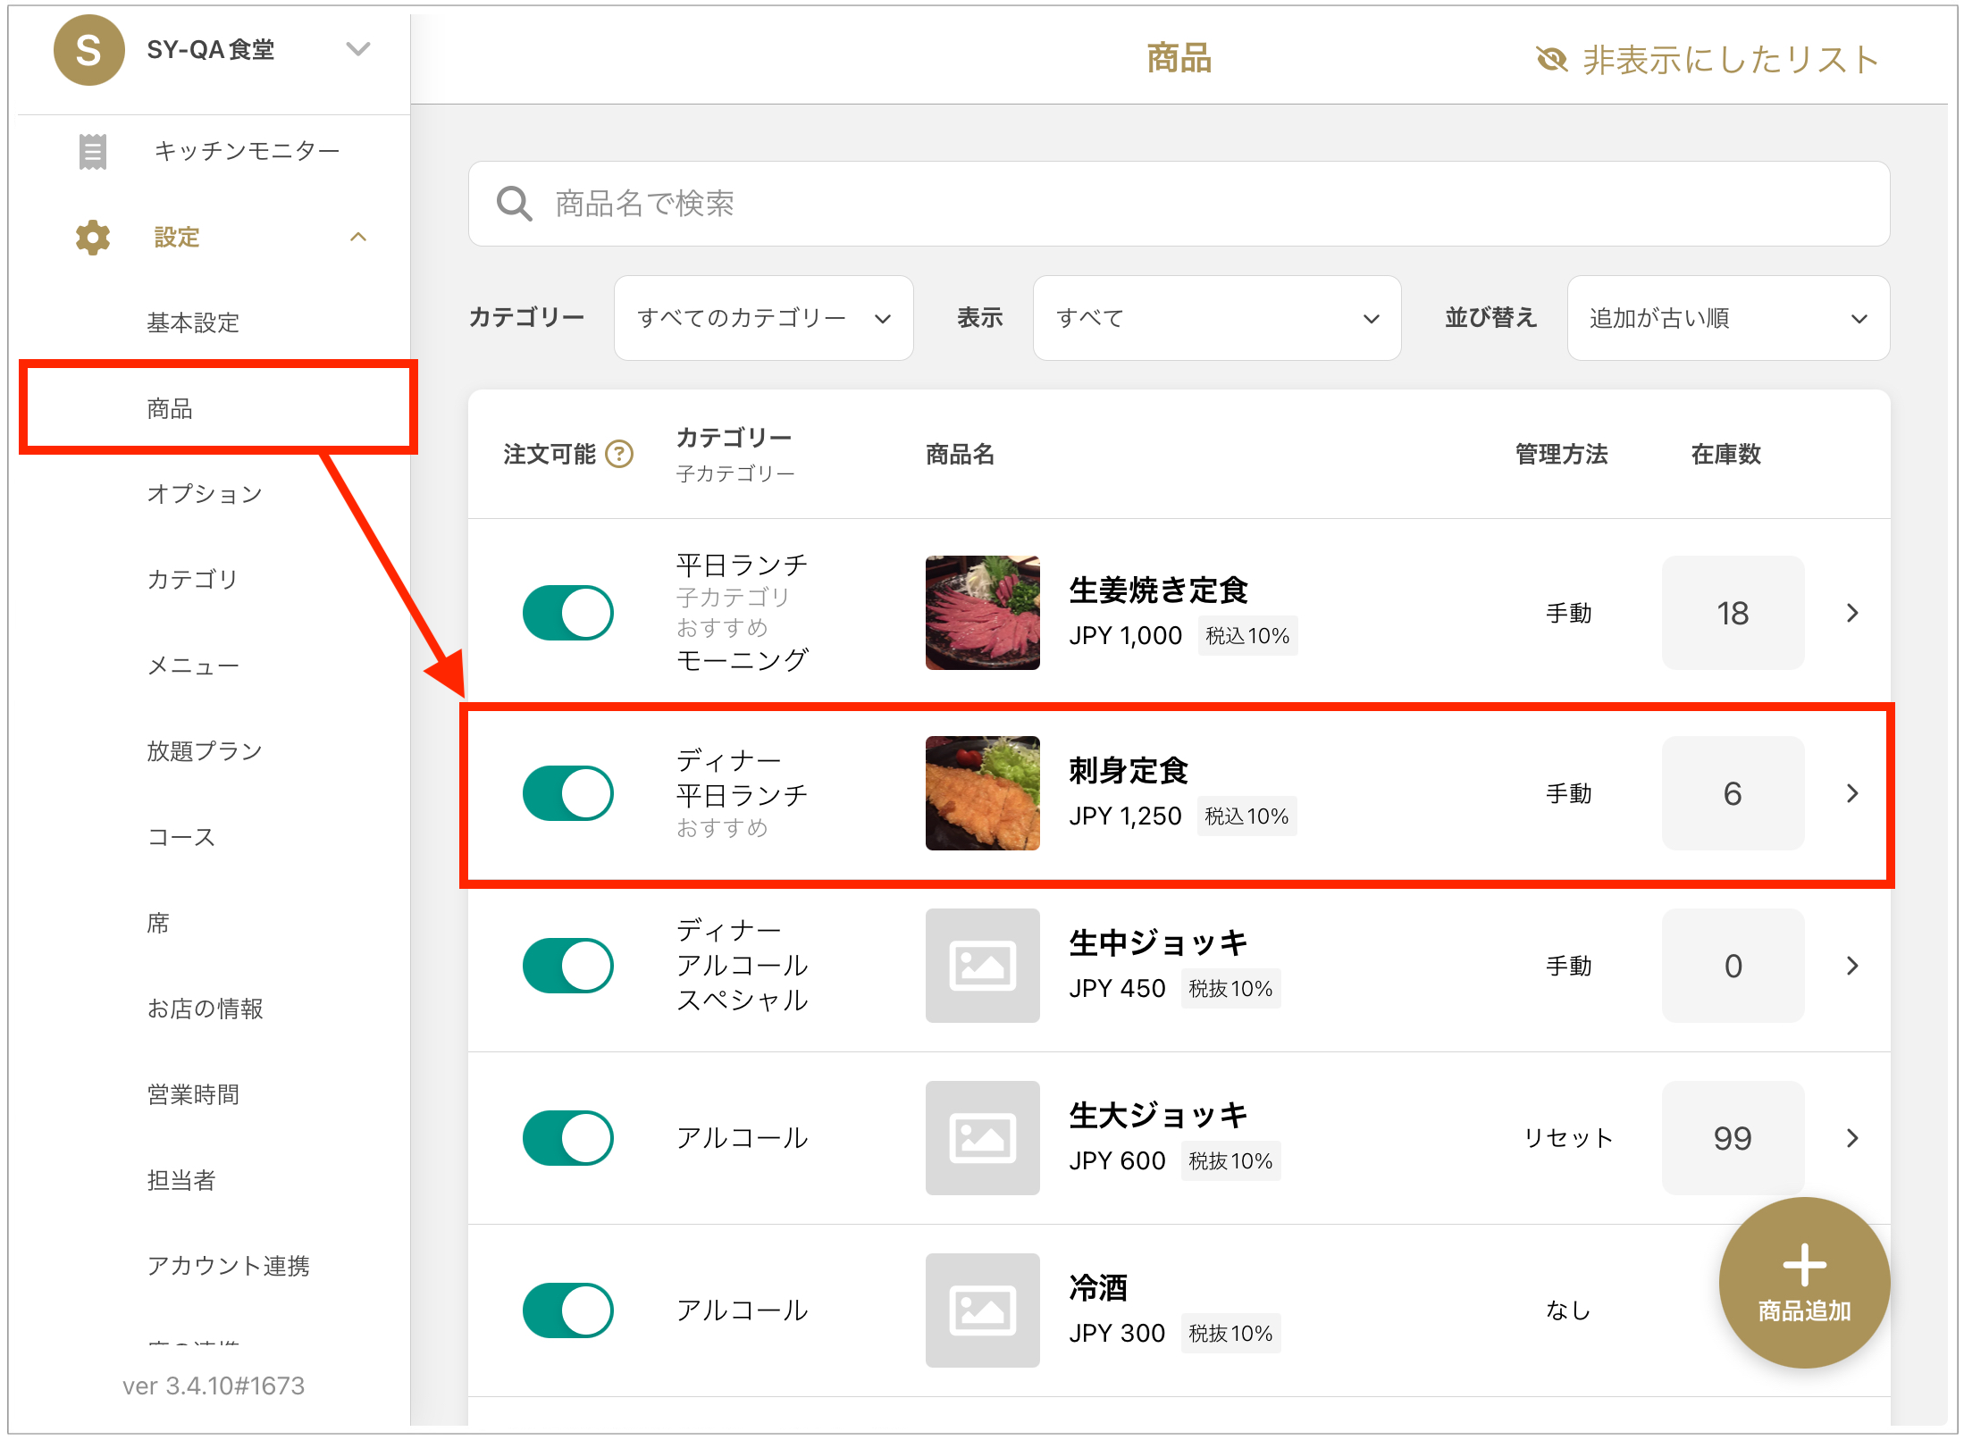Screen dimensions: 1964x1440
Task: Click the 生姜焼き定食 stock count field
Action: [1732, 613]
